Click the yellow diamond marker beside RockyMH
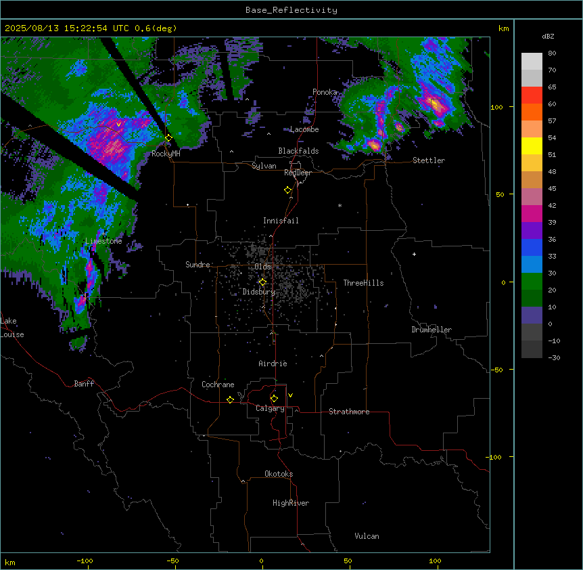The image size is (583, 570). click(x=168, y=138)
